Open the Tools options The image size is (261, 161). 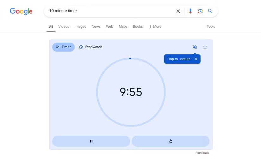click(211, 26)
